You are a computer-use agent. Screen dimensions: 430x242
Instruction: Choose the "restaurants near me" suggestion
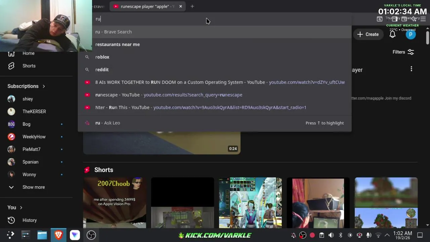click(x=215, y=44)
